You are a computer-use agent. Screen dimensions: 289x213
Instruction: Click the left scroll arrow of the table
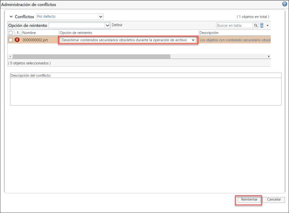[10, 56]
